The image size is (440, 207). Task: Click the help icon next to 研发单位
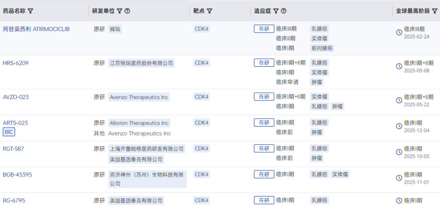tap(127, 11)
